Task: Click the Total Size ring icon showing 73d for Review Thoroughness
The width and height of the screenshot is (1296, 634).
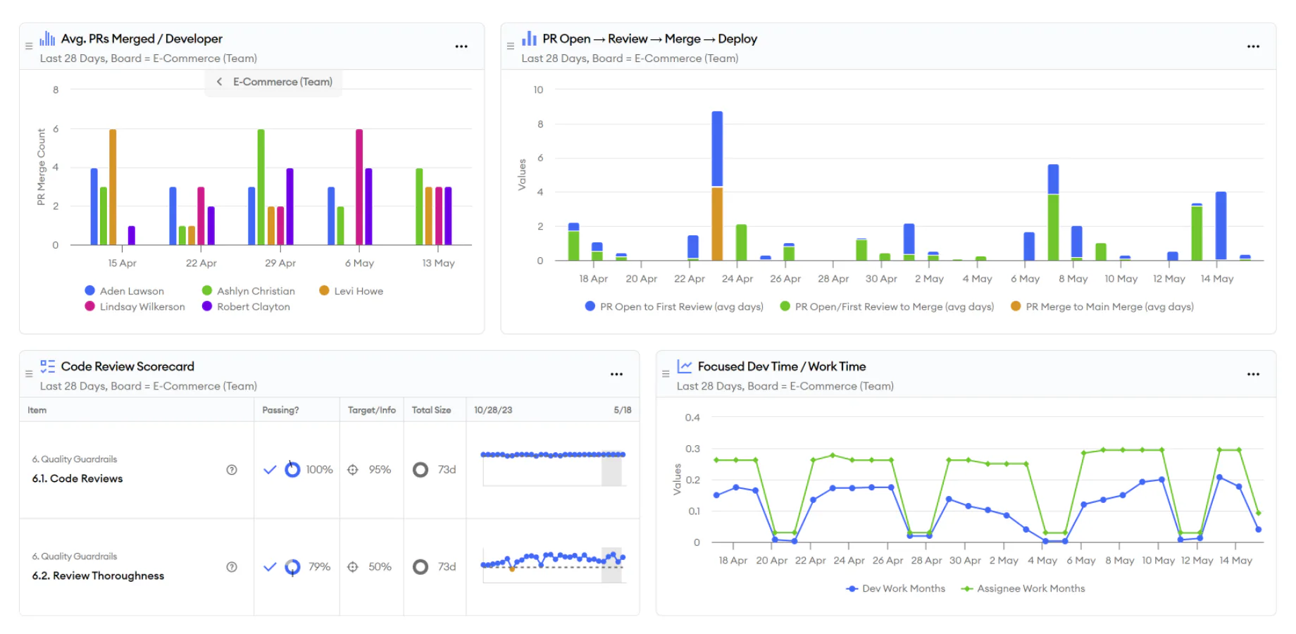Action: pyautogui.click(x=420, y=566)
